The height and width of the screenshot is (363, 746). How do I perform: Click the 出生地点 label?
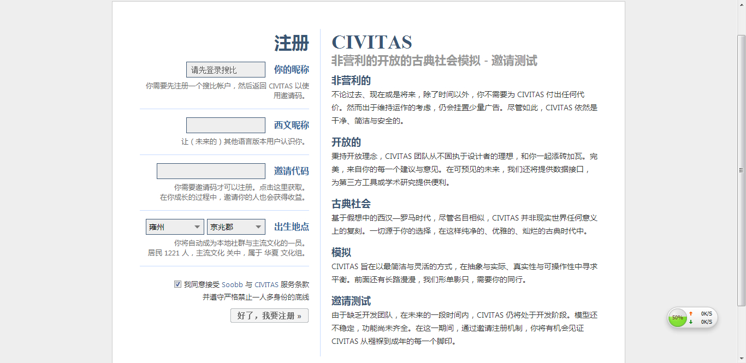click(292, 227)
